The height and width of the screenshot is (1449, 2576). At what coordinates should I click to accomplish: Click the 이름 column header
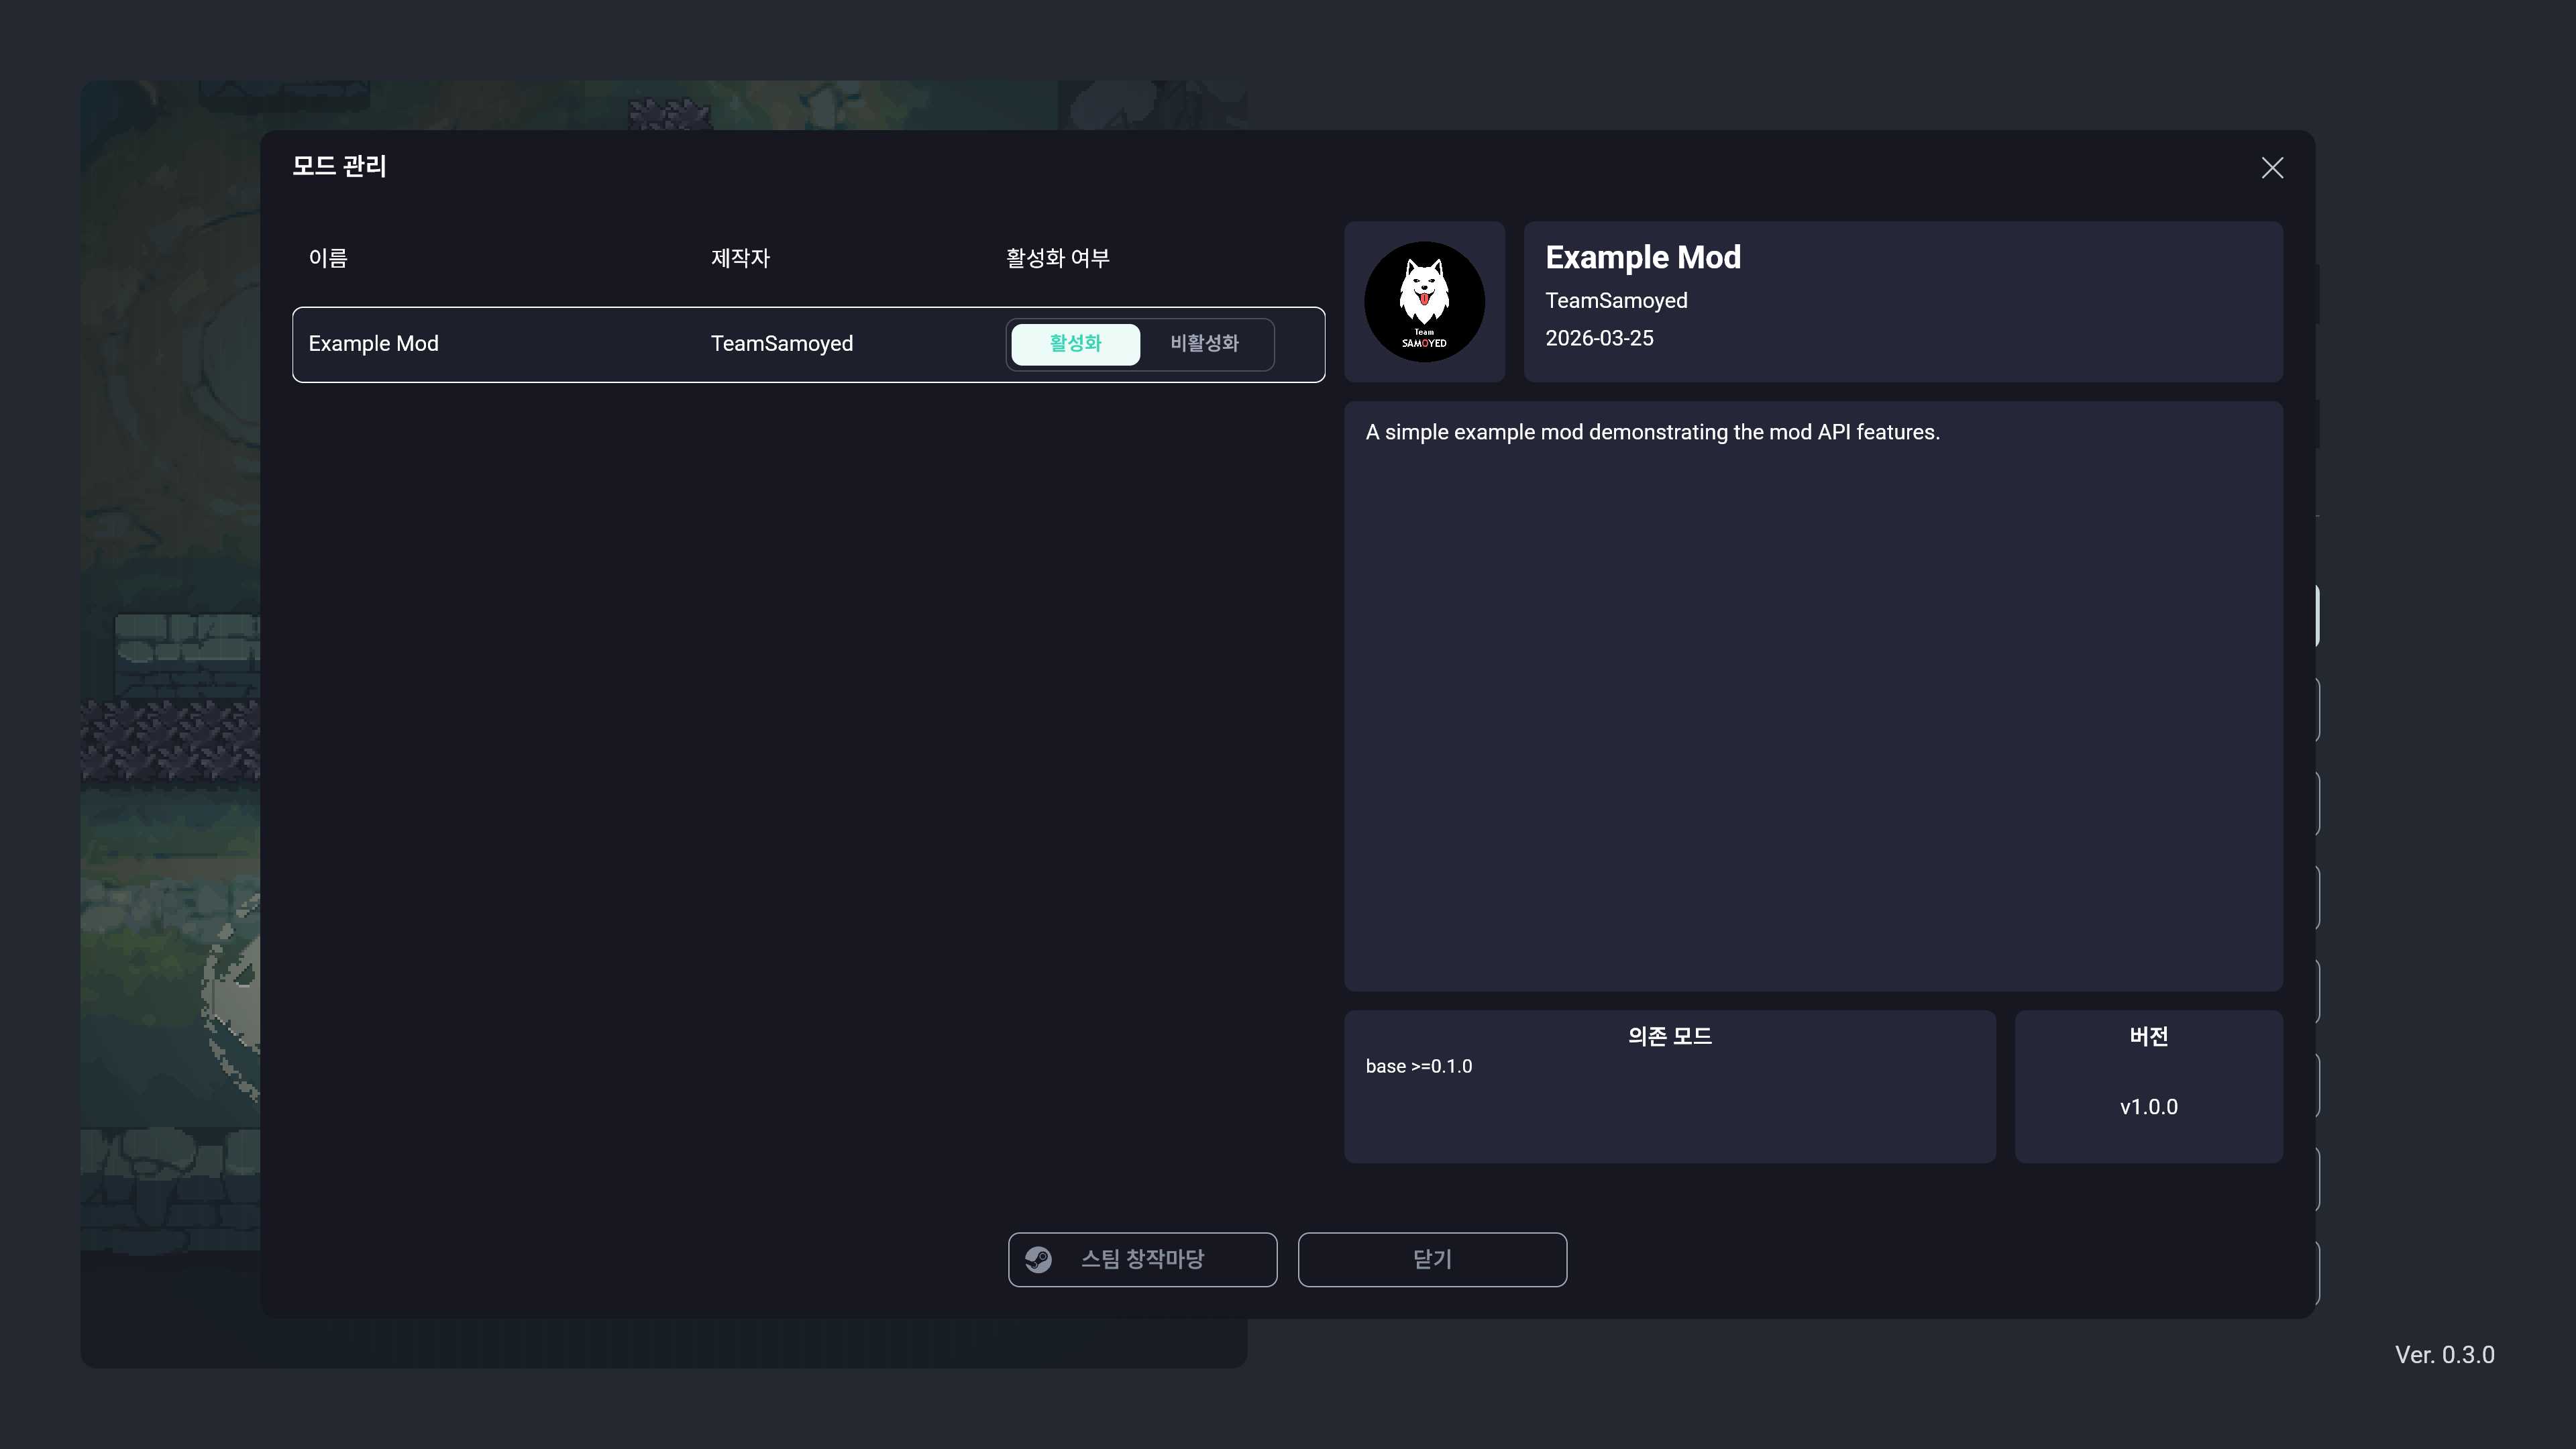click(328, 258)
